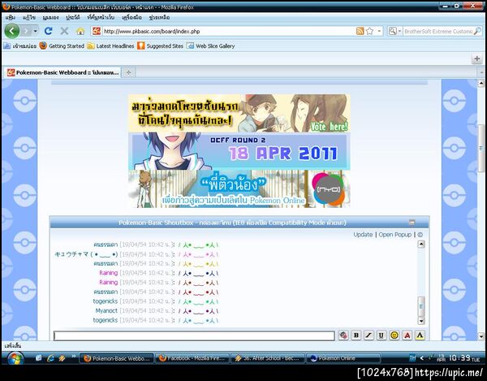This screenshot has height=381, width=487.
Task: Click the pkbasic site favicon in address bar
Action: pyautogui.click(x=97, y=31)
